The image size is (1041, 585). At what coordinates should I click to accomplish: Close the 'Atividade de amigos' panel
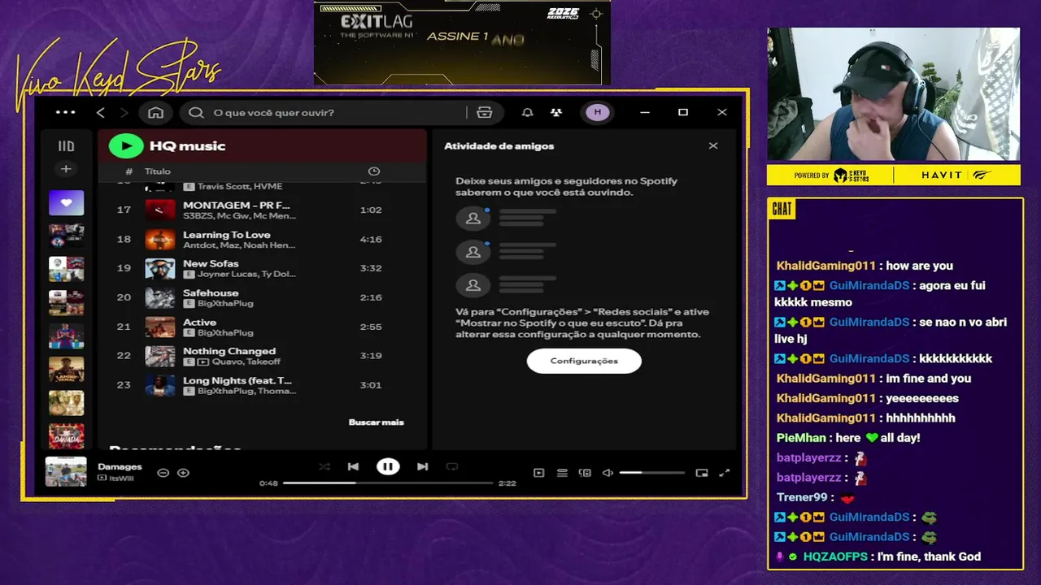(x=713, y=146)
